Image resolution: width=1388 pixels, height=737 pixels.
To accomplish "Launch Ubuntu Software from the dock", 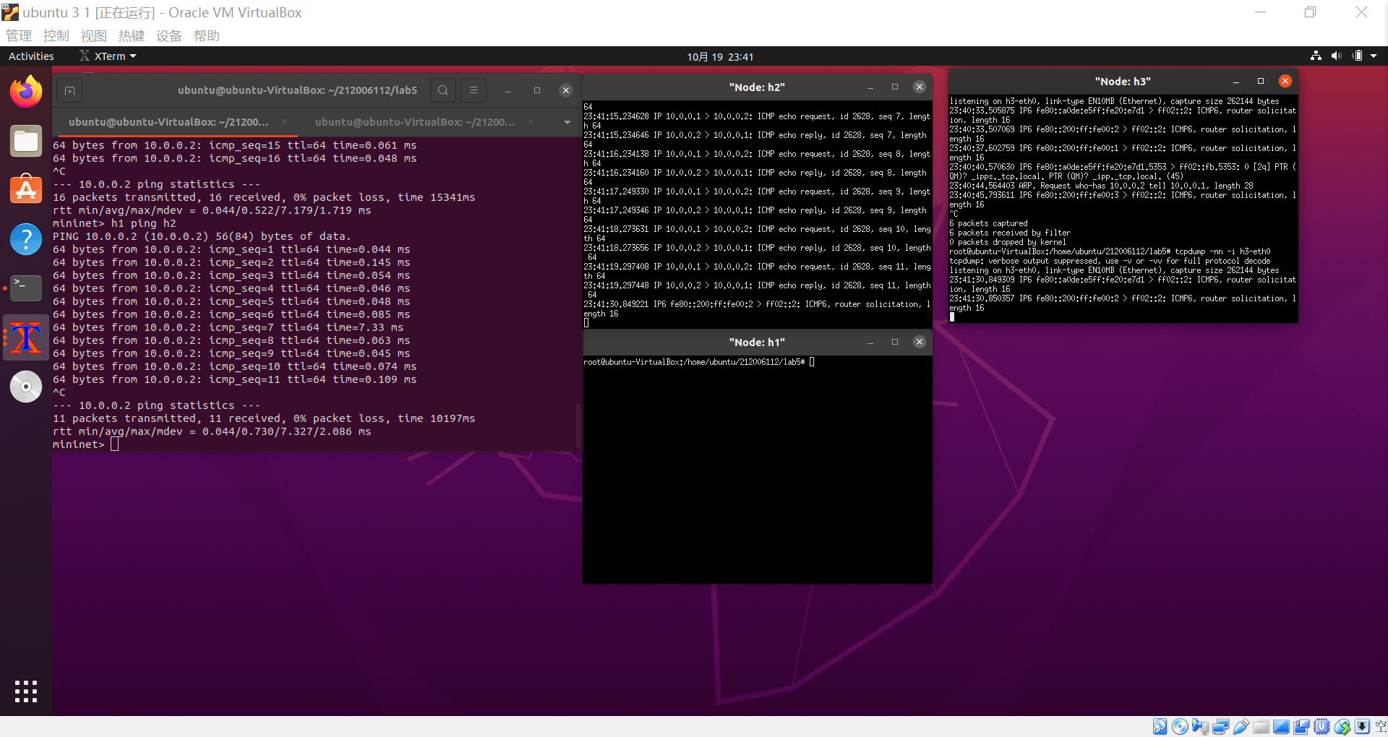I will click(x=26, y=190).
